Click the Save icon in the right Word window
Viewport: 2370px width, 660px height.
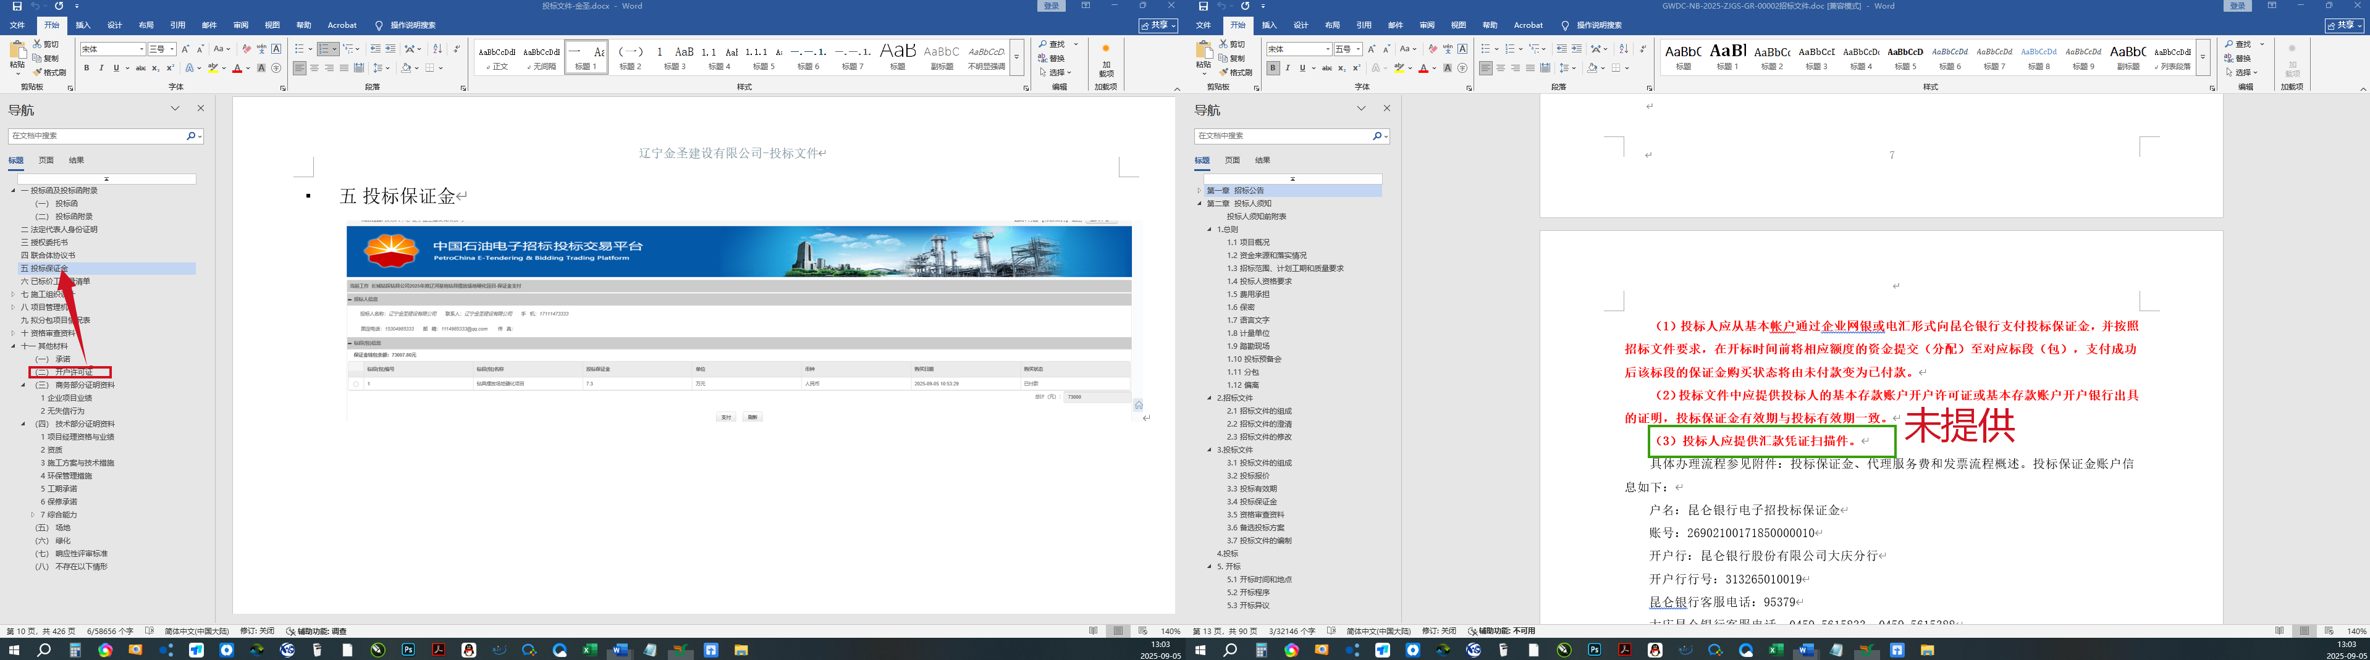pyautogui.click(x=1202, y=6)
